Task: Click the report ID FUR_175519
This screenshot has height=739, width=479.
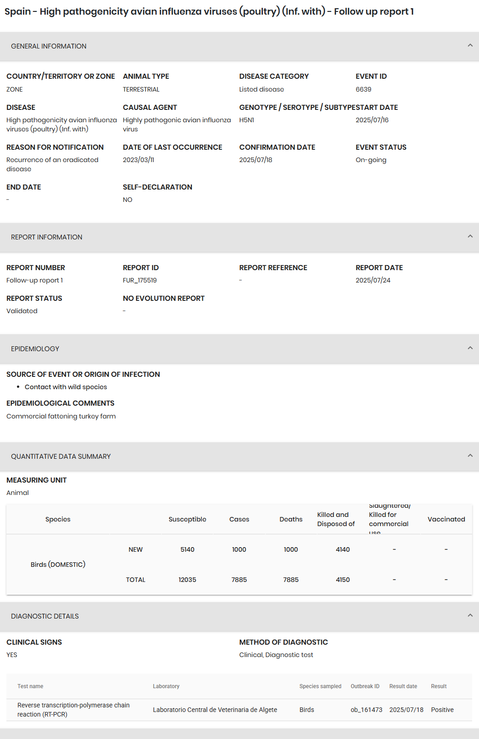Action: coord(140,280)
